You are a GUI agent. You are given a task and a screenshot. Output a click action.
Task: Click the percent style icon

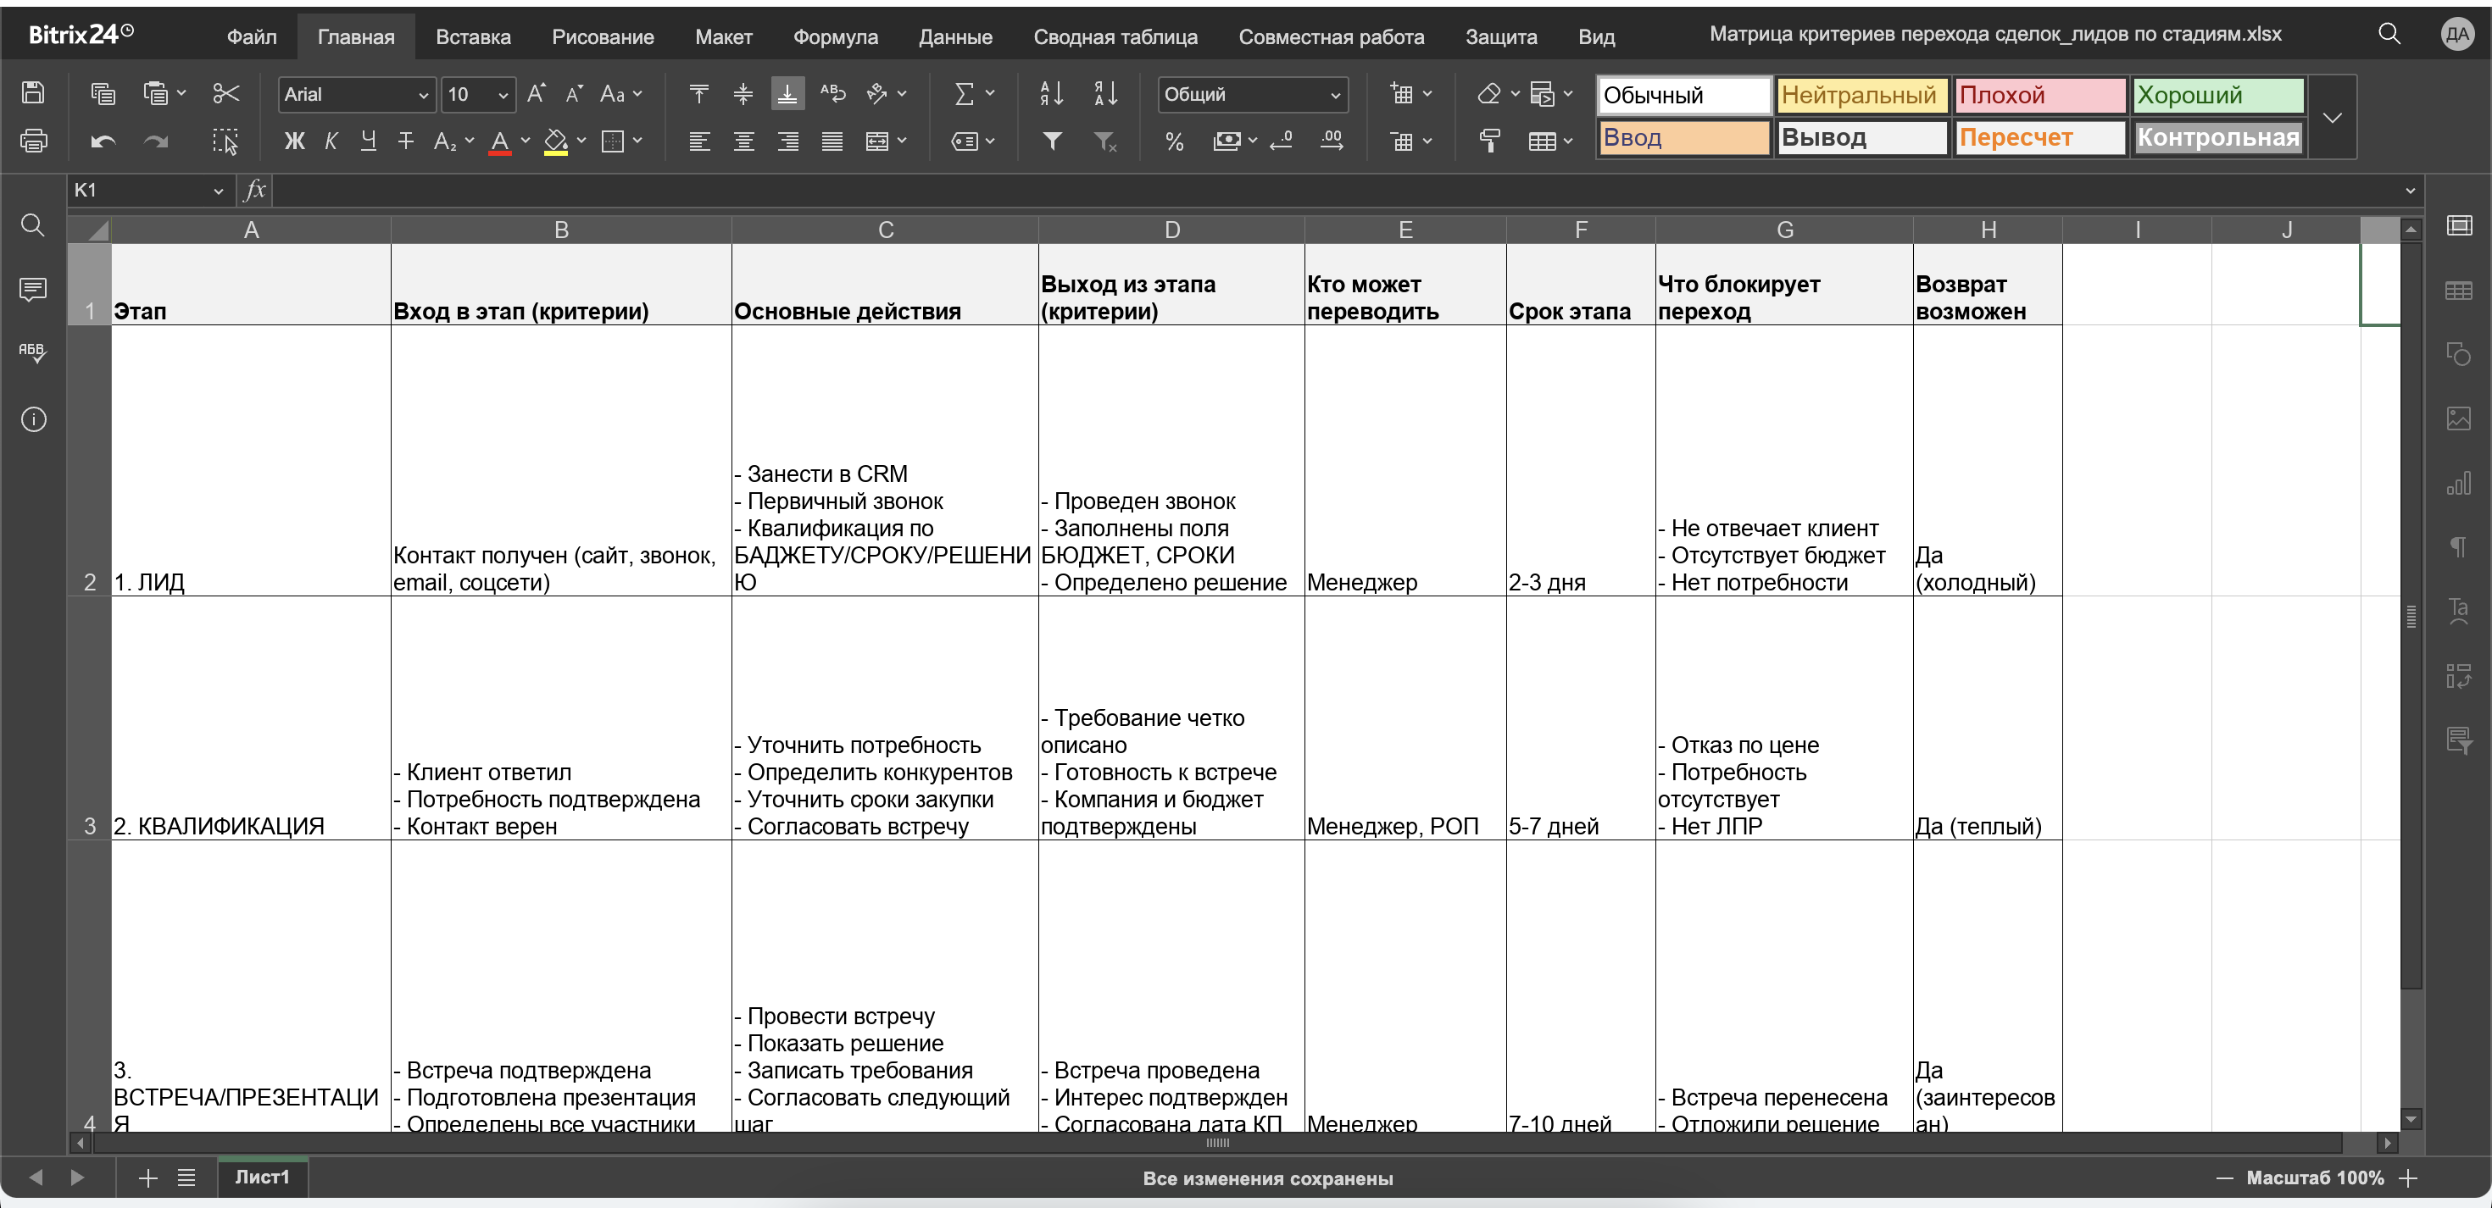1173,141
